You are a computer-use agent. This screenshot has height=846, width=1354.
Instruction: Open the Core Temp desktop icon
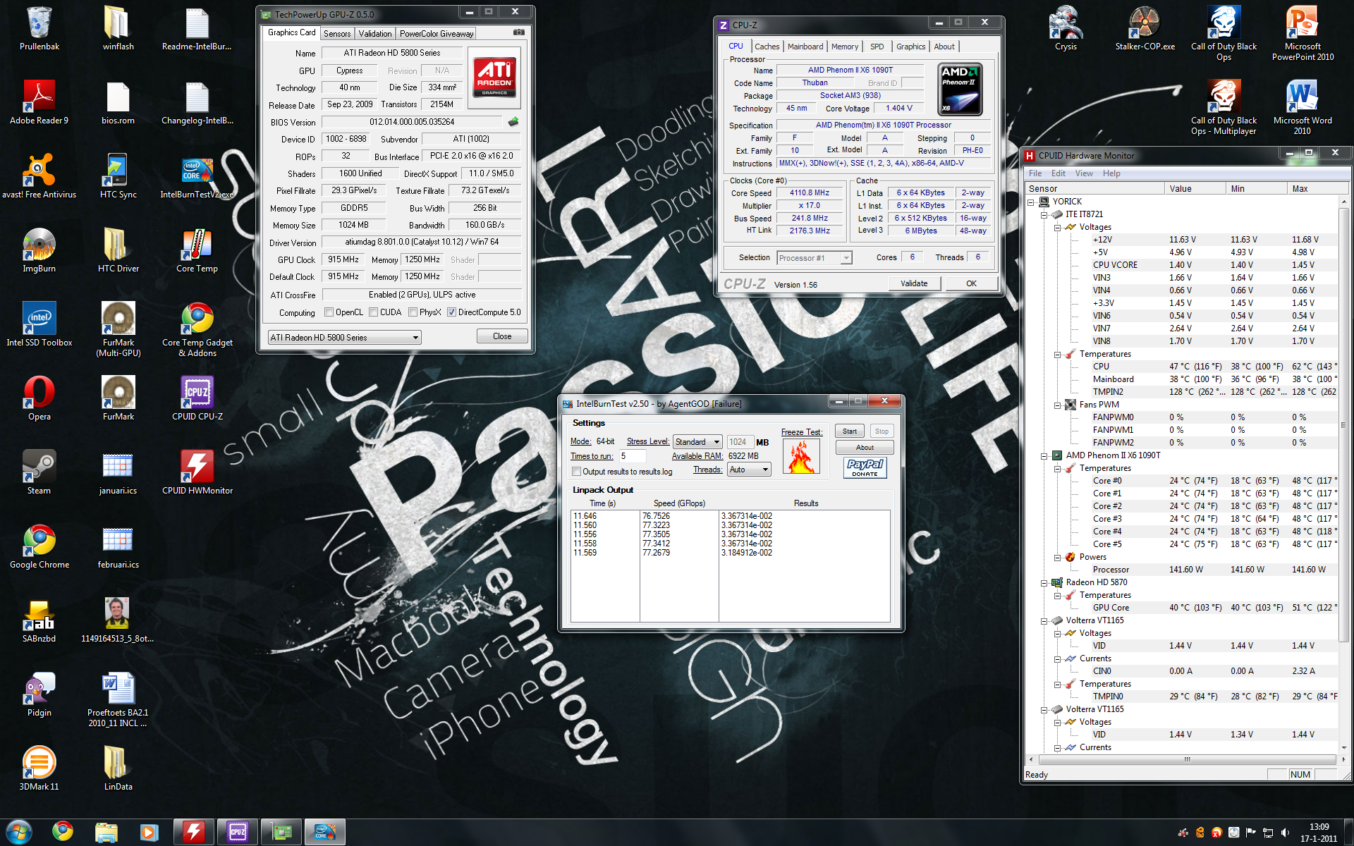point(197,251)
